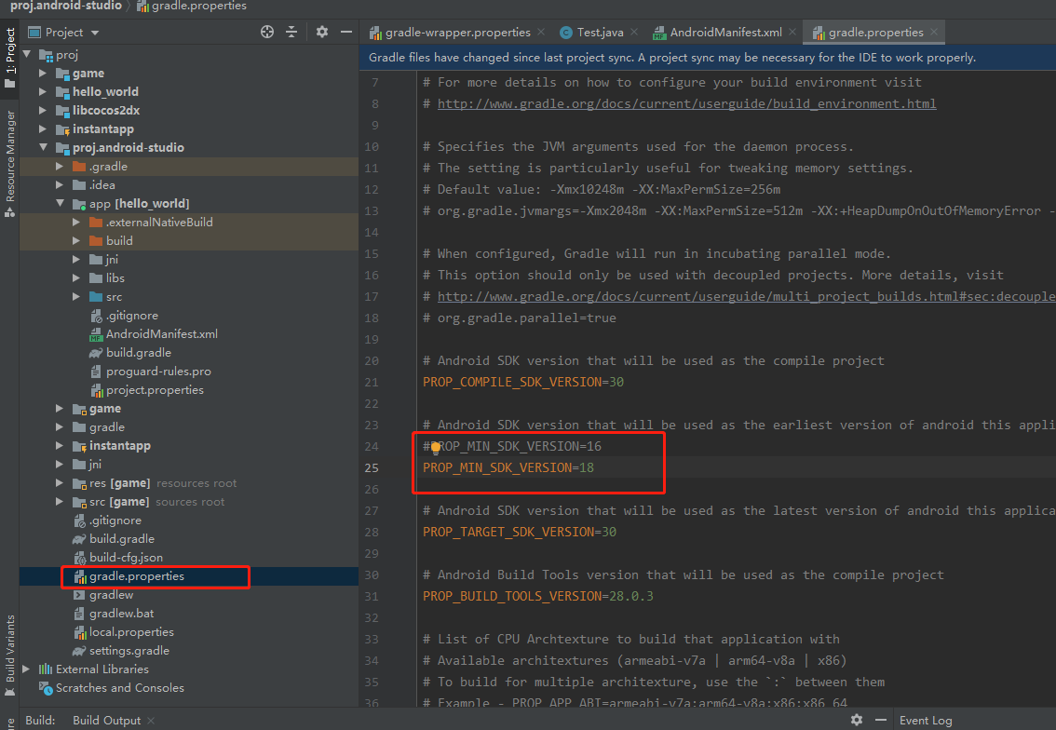
Task: Open build-cfg.json file
Action: (x=126, y=557)
